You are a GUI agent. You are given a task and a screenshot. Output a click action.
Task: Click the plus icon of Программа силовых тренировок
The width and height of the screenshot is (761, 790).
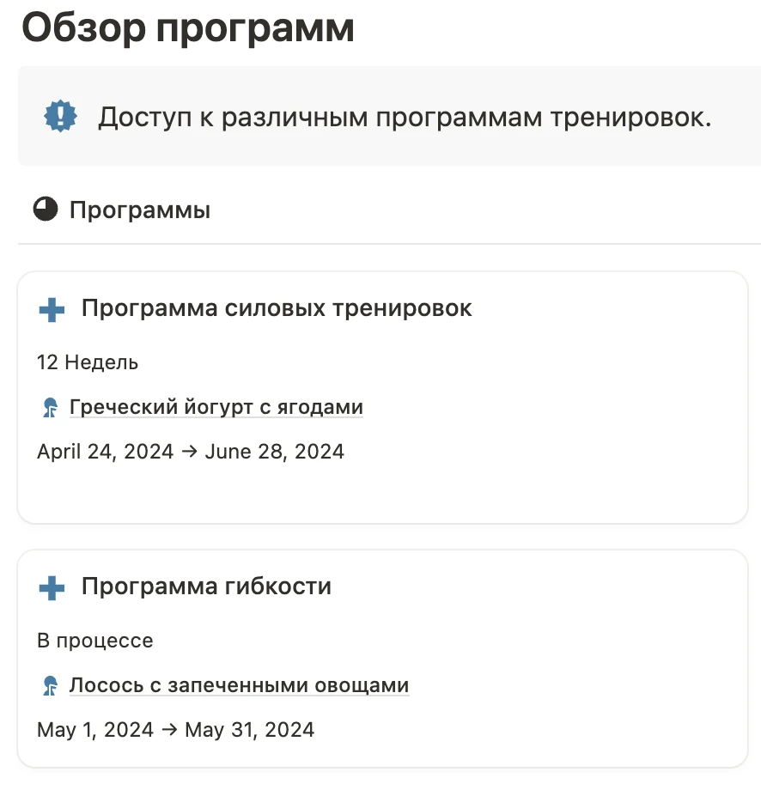pos(52,309)
